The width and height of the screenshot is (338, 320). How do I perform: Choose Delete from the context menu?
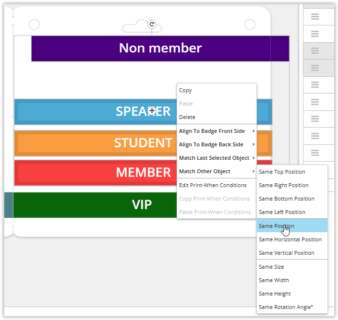187,117
